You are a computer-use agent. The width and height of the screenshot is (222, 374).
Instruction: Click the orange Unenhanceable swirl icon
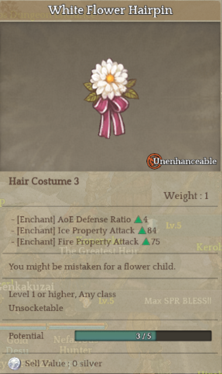[154, 161]
